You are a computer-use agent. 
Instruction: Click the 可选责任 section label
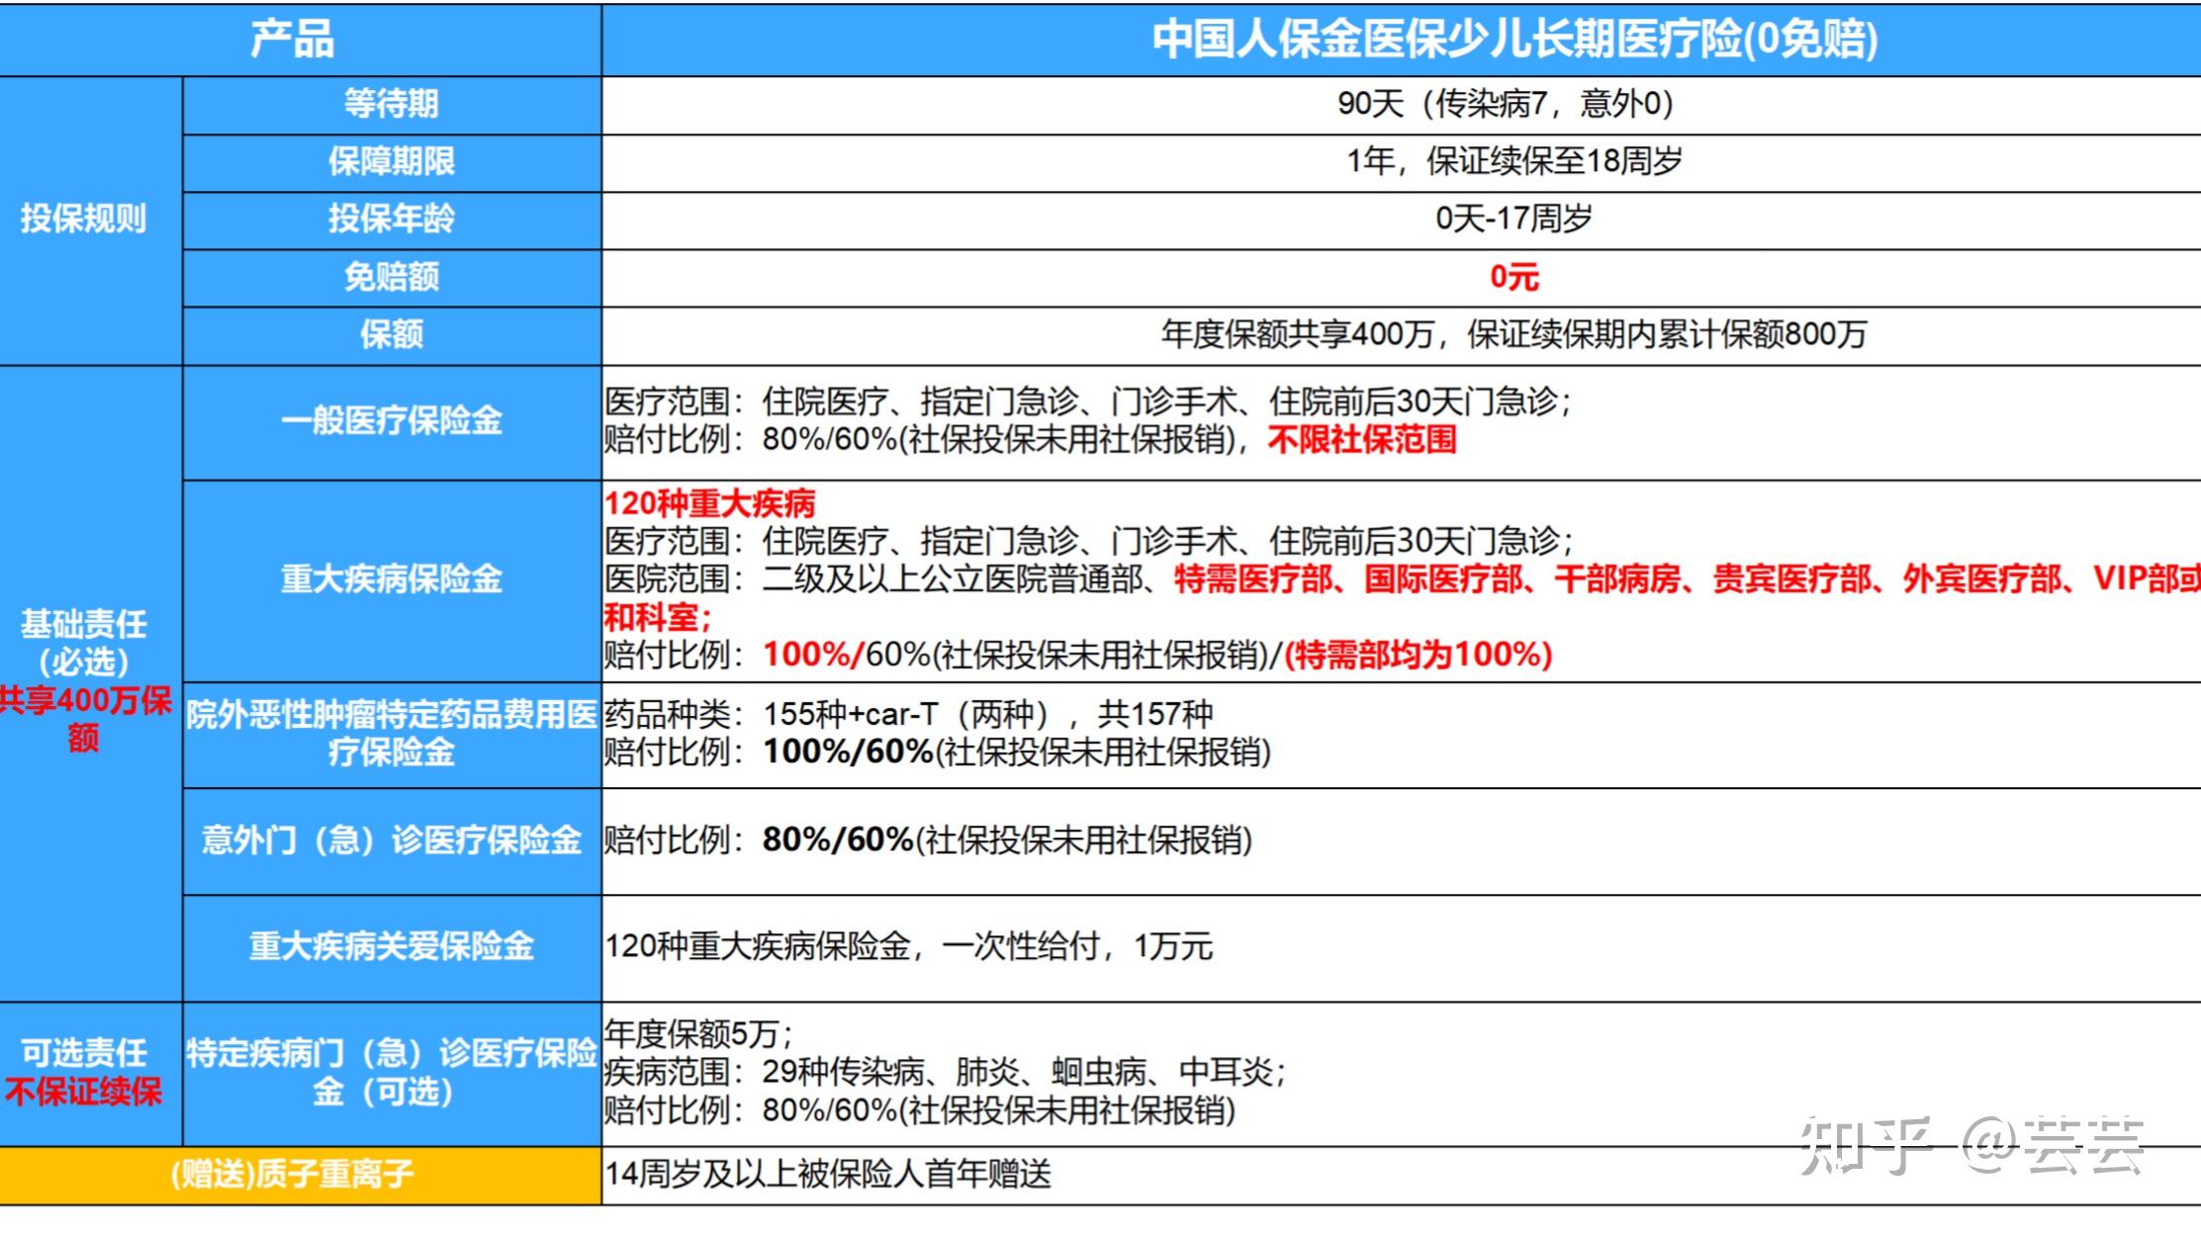coord(84,1053)
